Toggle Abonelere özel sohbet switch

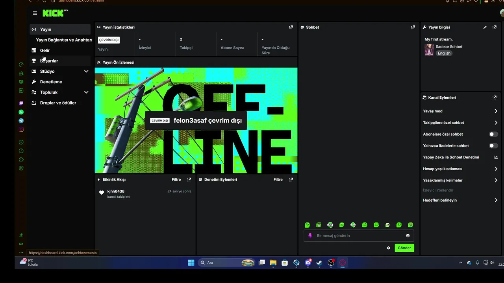[x=493, y=134]
